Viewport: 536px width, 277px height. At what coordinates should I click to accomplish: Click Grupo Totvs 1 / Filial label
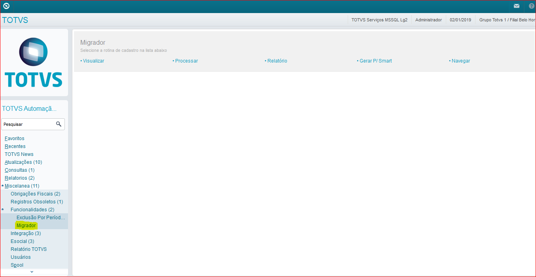[x=507, y=20]
